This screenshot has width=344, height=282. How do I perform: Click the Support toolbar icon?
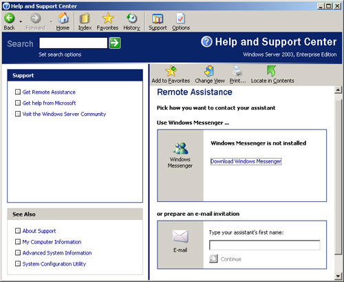pos(158,19)
